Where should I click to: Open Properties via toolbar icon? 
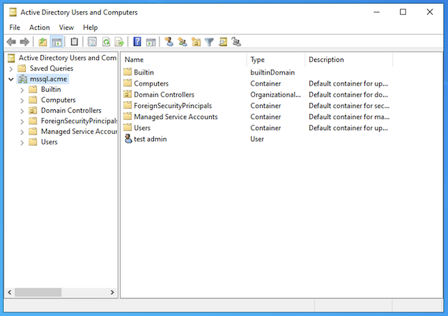coord(92,42)
